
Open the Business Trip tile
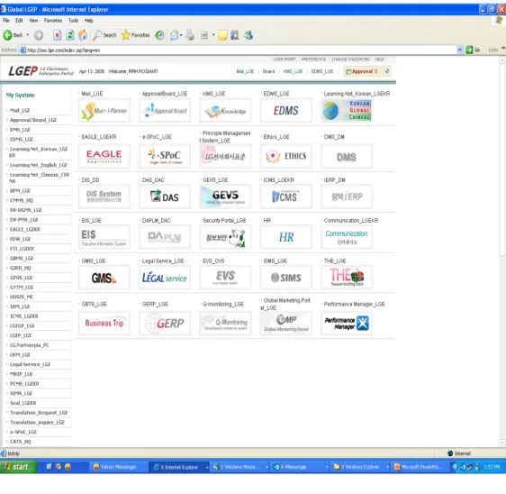[x=104, y=323]
